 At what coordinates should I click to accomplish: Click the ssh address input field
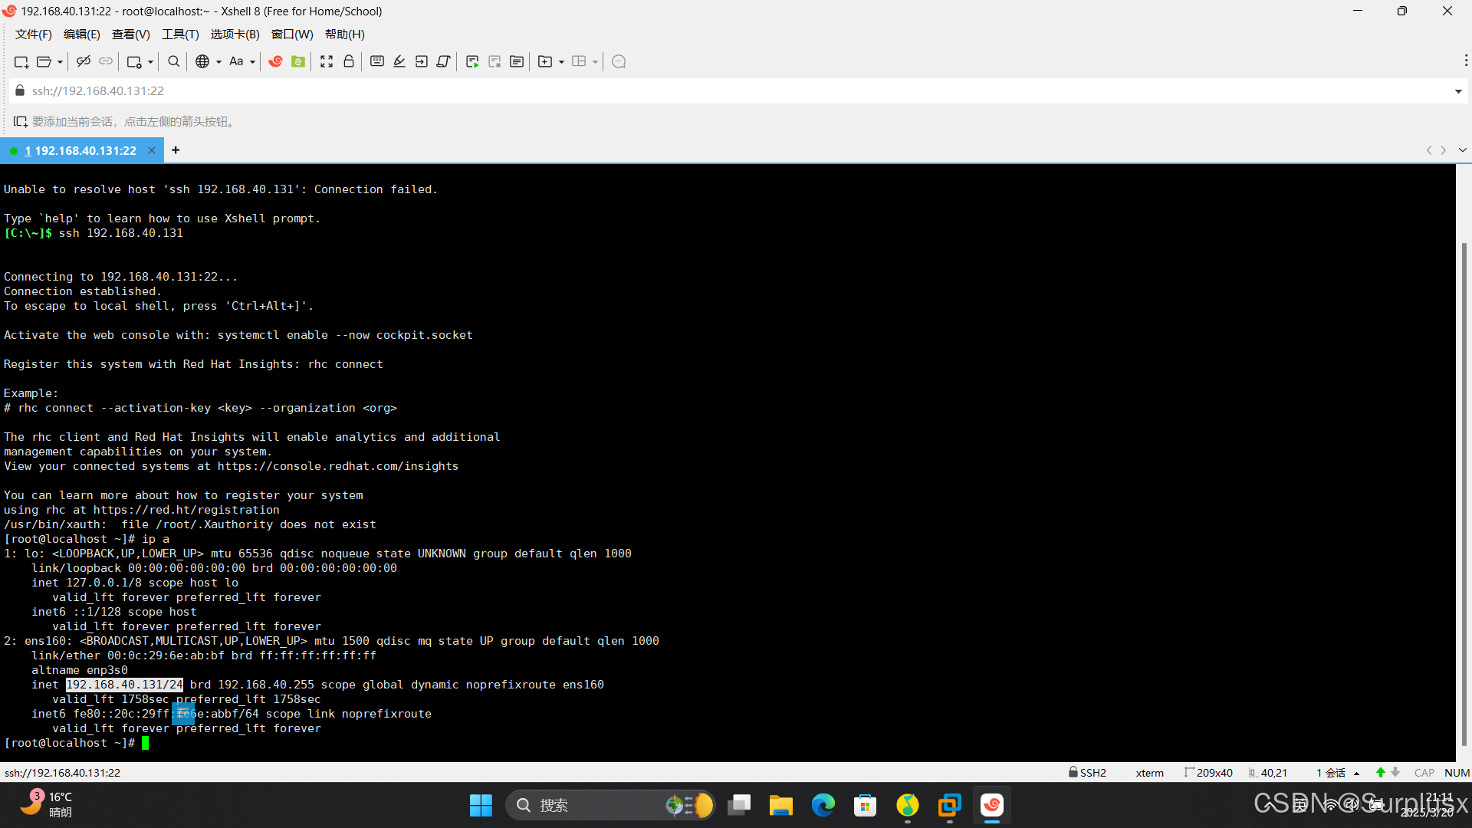click(690, 91)
